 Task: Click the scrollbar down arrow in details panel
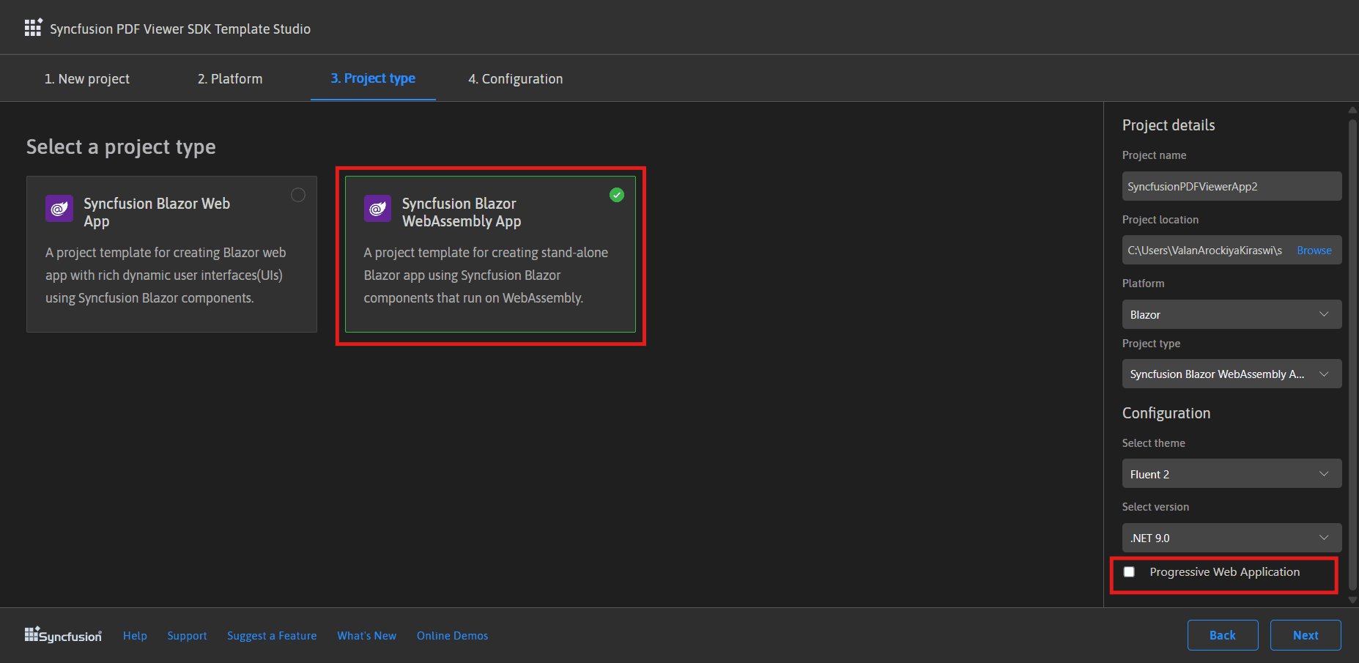tap(1352, 600)
